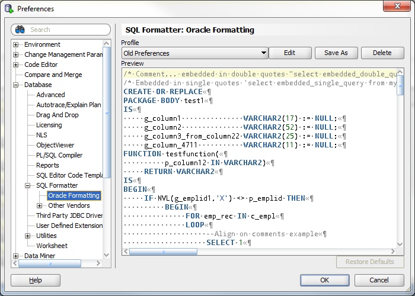The image size is (415, 296).
Task: Select the Data Miner tree item
Action: point(40,256)
